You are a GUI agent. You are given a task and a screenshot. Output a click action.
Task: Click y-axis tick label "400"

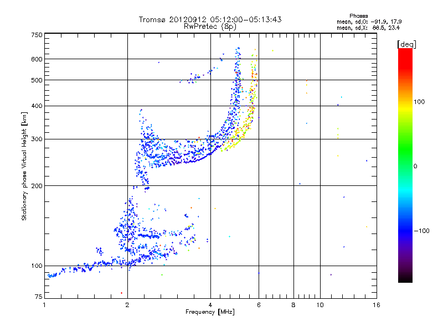pyautogui.click(x=37, y=106)
